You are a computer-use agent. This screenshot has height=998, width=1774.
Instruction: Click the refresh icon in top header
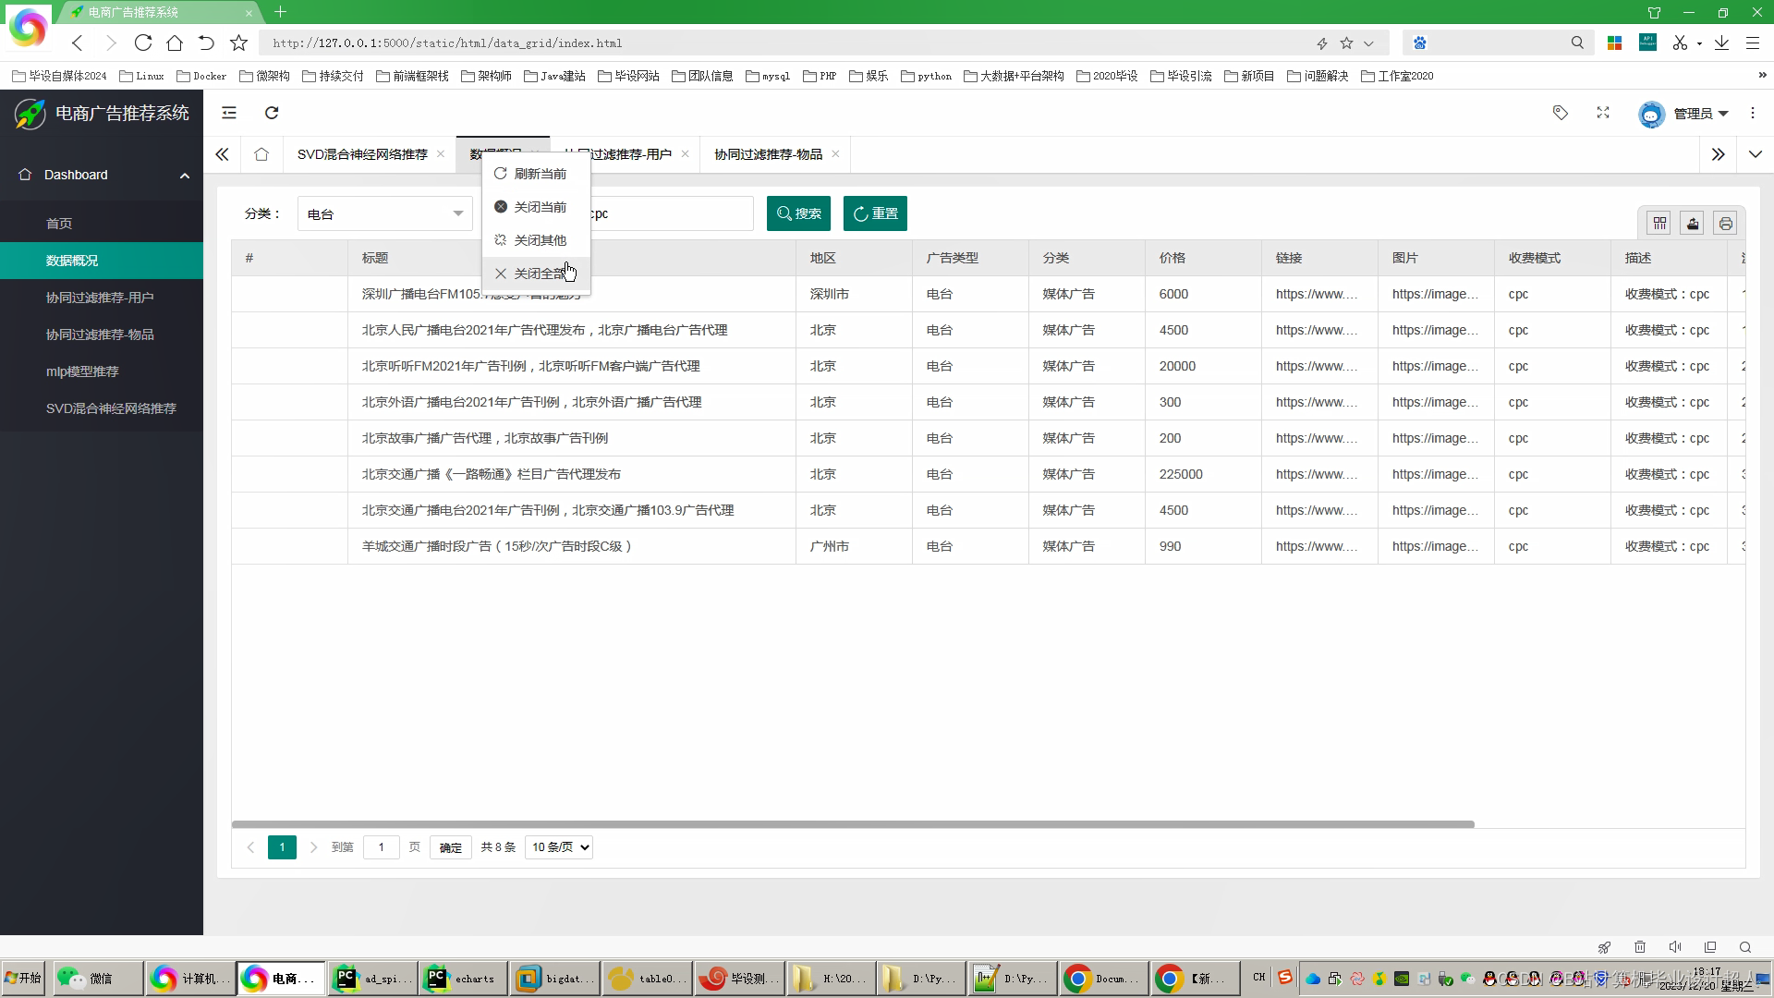click(x=272, y=113)
